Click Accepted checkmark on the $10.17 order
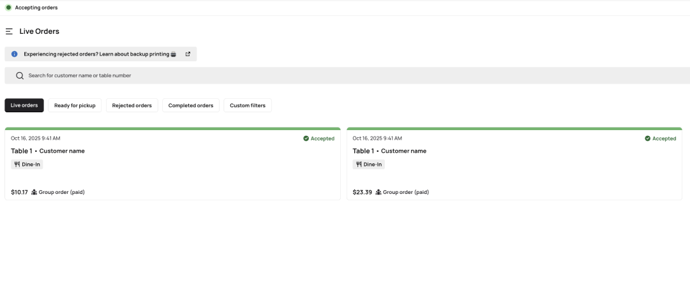The image size is (690, 289). click(x=306, y=138)
